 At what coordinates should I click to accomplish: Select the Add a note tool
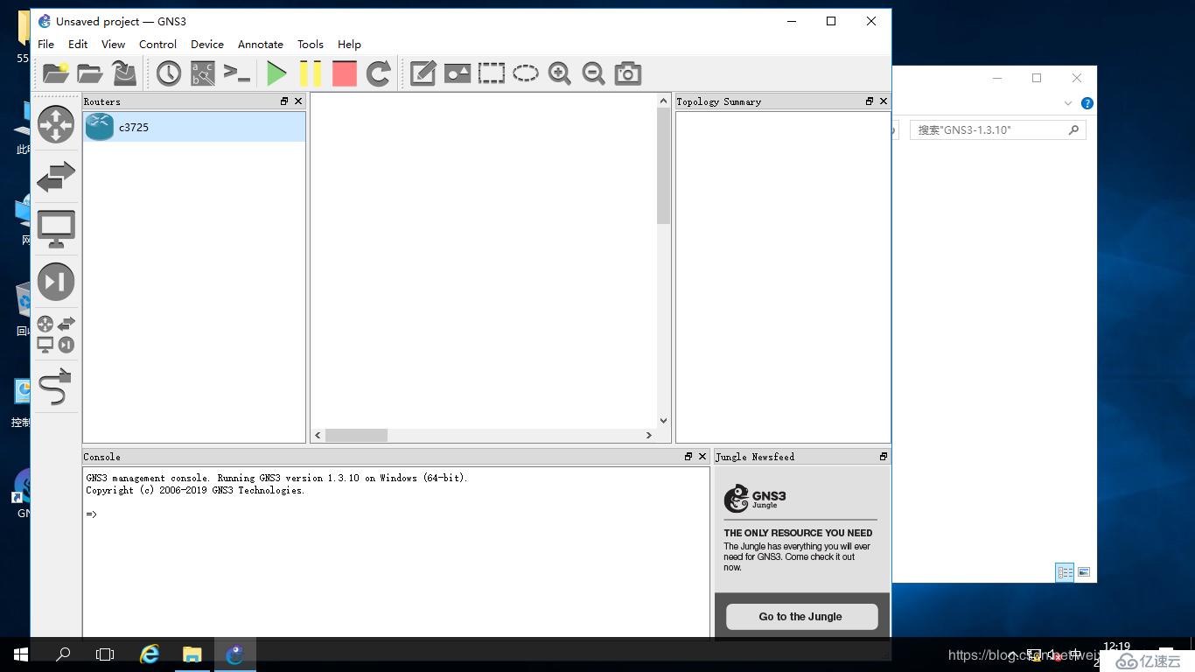click(x=423, y=73)
